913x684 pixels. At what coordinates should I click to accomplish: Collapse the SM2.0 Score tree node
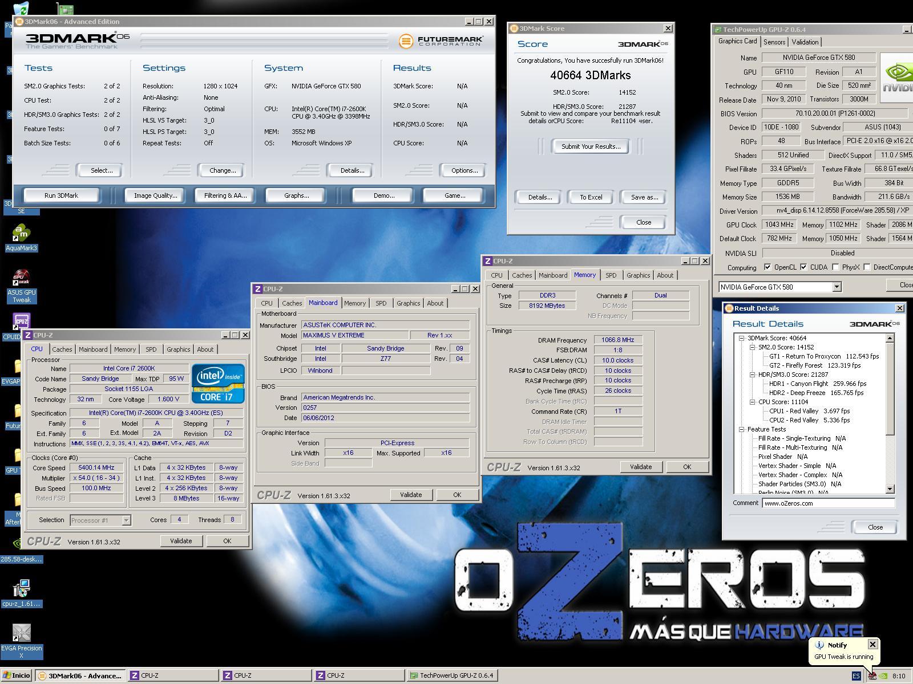click(752, 347)
